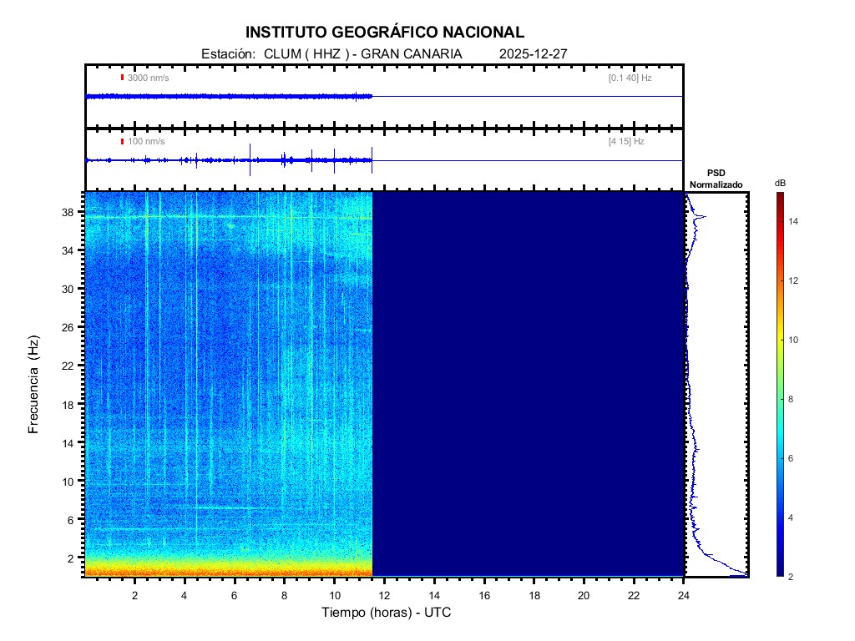Click the PSD Normalizado heading
The width and height of the screenshot is (855, 641).
click(716, 179)
